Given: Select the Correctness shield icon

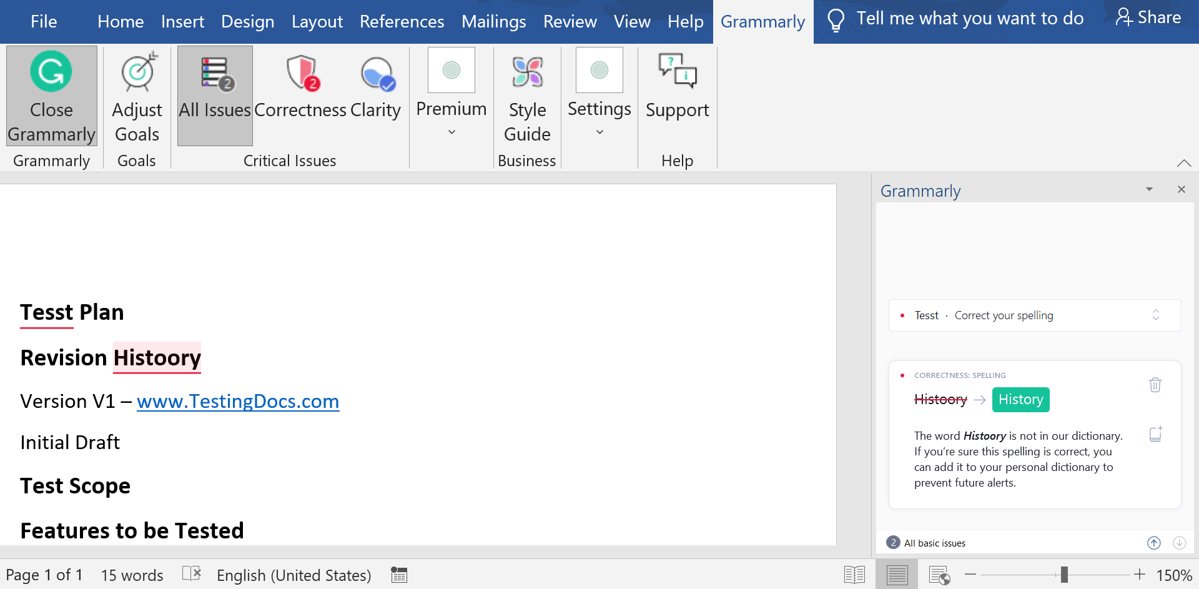Looking at the screenshot, I should click(302, 73).
